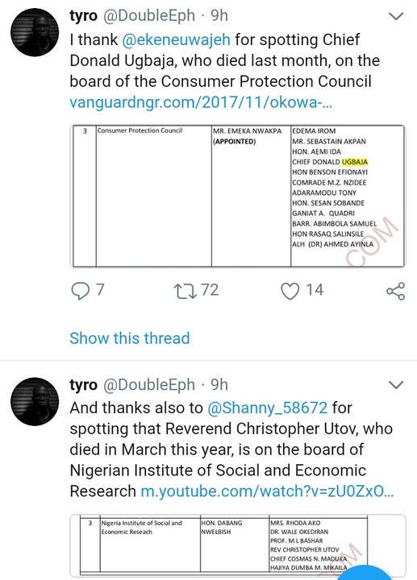
Task: View the Consumer Protection Council table image
Action: [238, 196]
